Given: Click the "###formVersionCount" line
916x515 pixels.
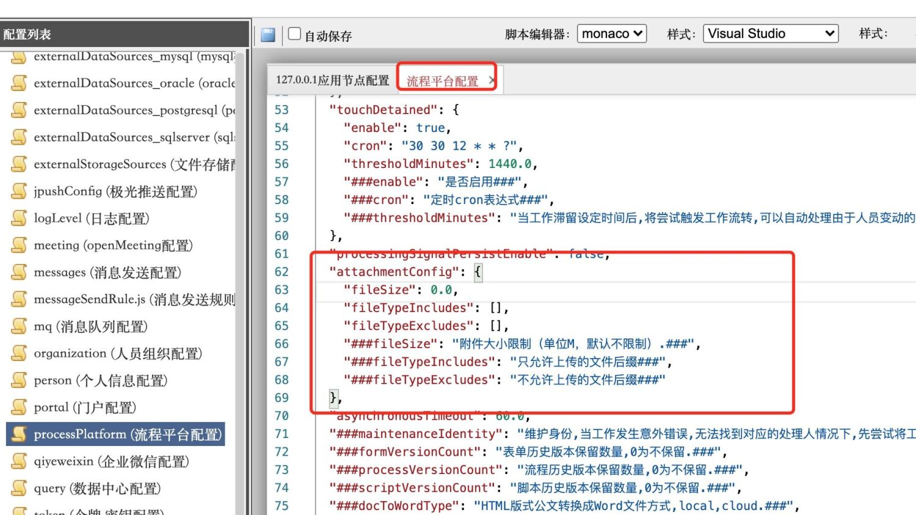Looking at the screenshot, I should (528, 452).
